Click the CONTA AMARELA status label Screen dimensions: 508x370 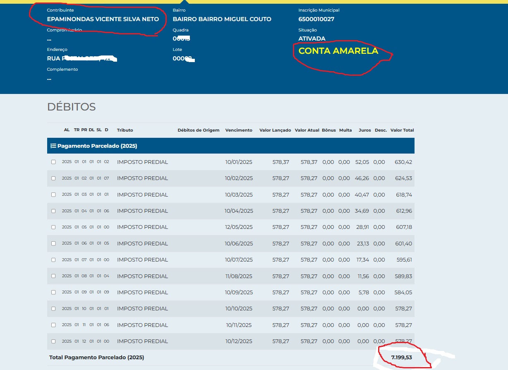(338, 51)
